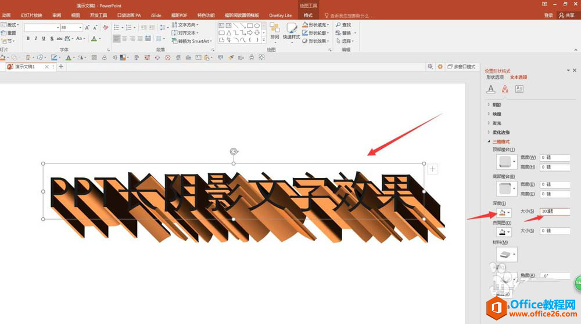581x324 pixels.
Task: Open the Text Effects icon tab in format pane
Action: pyautogui.click(x=505, y=89)
